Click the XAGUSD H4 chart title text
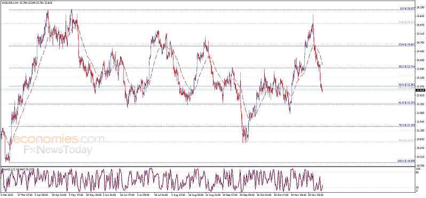Screen dimensions: 426x198 (x=27, y=3)
